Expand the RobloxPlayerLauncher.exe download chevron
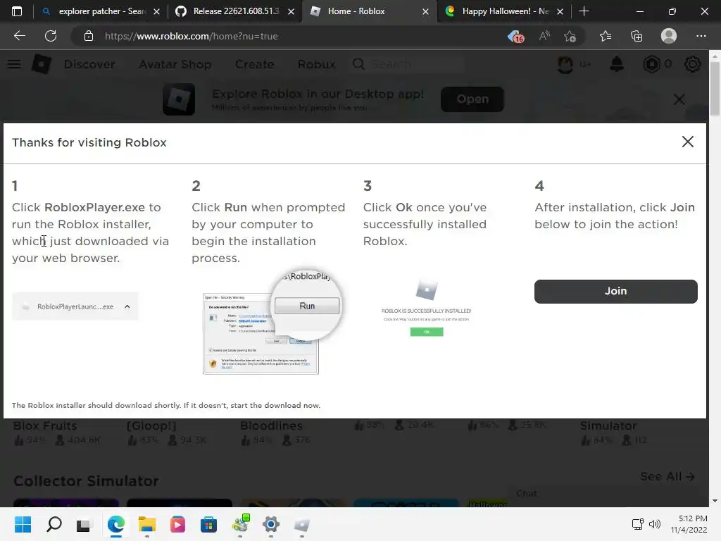This screenshot has height=541, width=721. pyautogui.click(x=127, y=306)
